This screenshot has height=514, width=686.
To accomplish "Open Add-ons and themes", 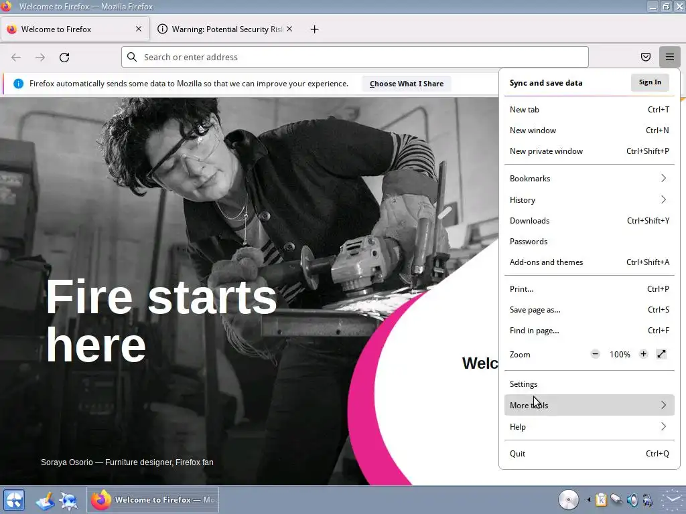I will [590, 262].
